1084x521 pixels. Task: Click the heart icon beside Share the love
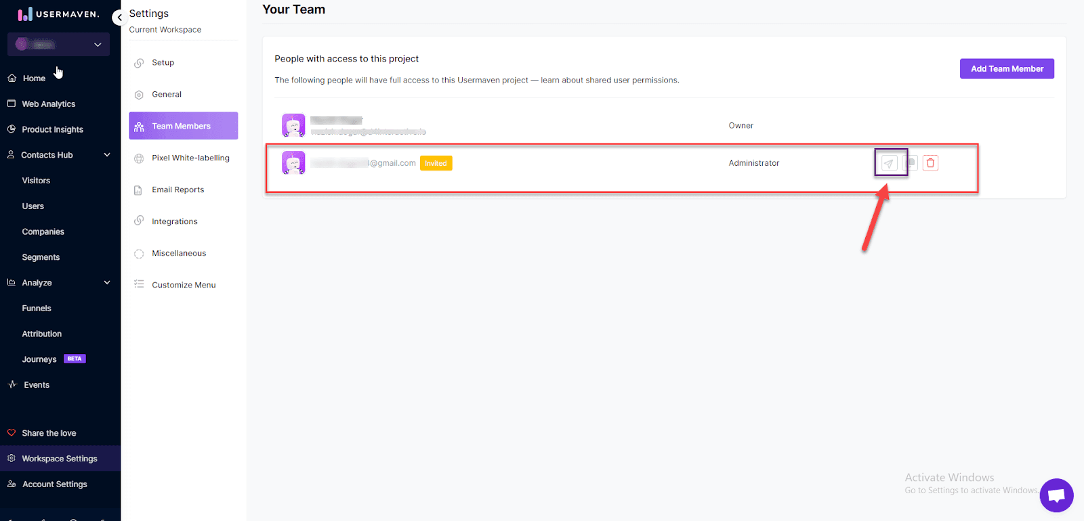coord(12,433)
